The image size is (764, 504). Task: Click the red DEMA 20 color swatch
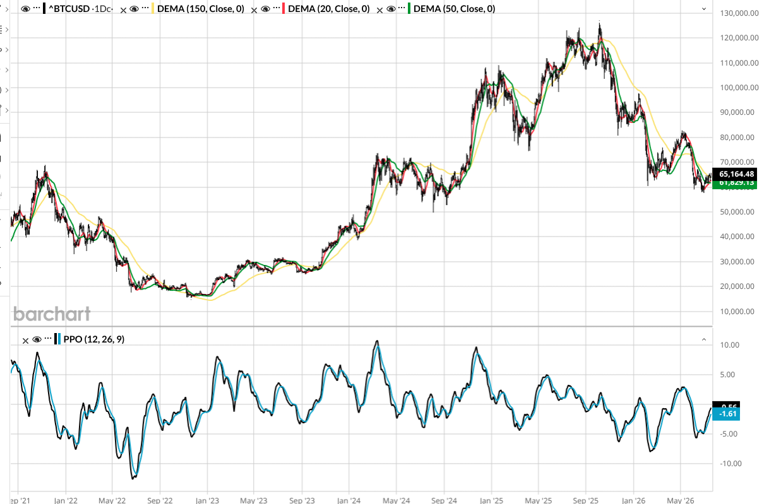[284, 9]
